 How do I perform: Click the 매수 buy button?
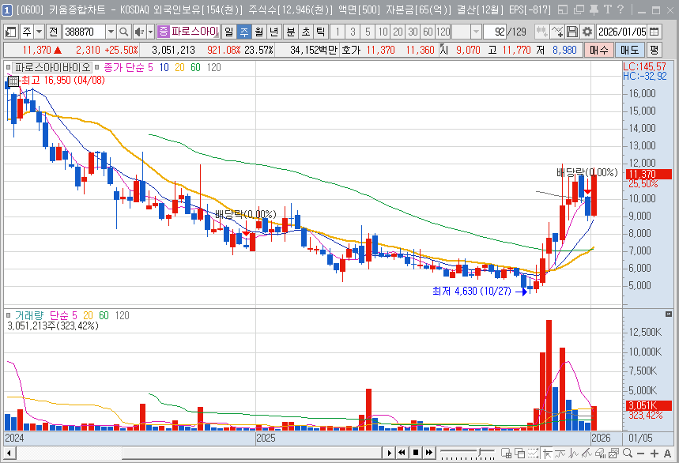coord(599,50)
